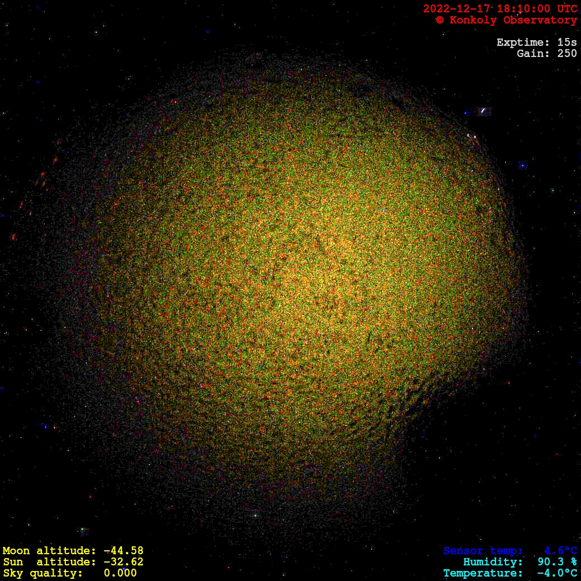Click the Sun altitude value -32.62
581x581 pixels.
coord(123,562)
